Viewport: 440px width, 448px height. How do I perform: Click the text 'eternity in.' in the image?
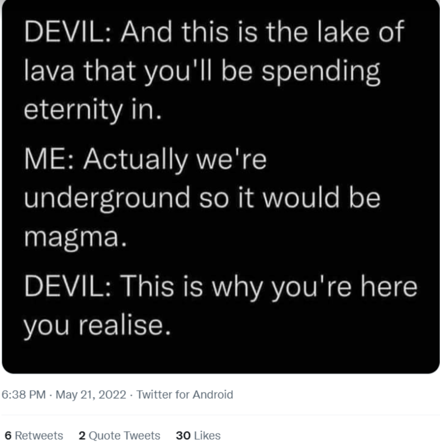tap(93, 110)
